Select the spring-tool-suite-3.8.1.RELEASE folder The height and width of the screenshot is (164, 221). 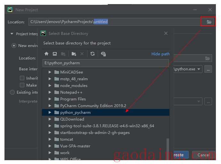click(107, 126)
